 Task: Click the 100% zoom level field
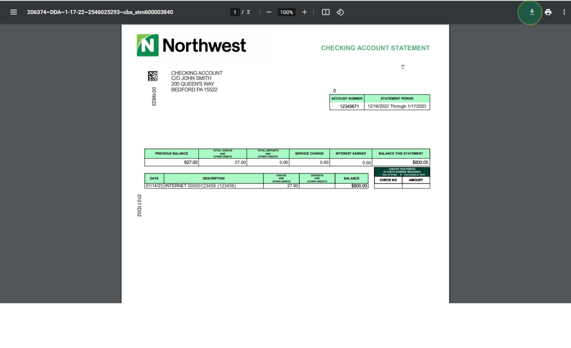point(286,12)
